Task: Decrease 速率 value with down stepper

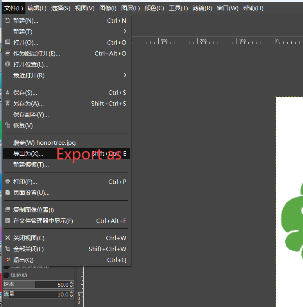Action: pos(72,286)
